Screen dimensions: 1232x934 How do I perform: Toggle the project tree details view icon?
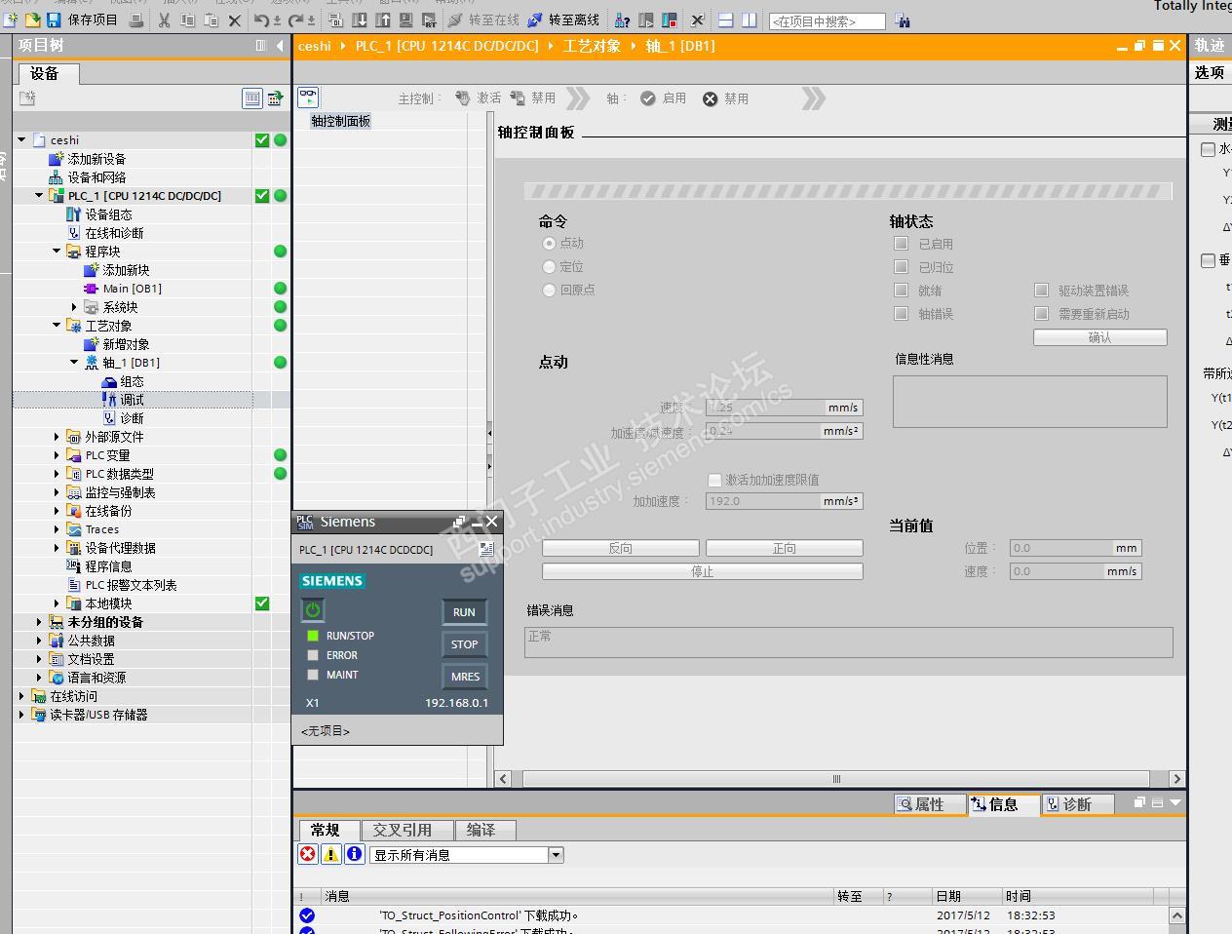pos(252,97)
